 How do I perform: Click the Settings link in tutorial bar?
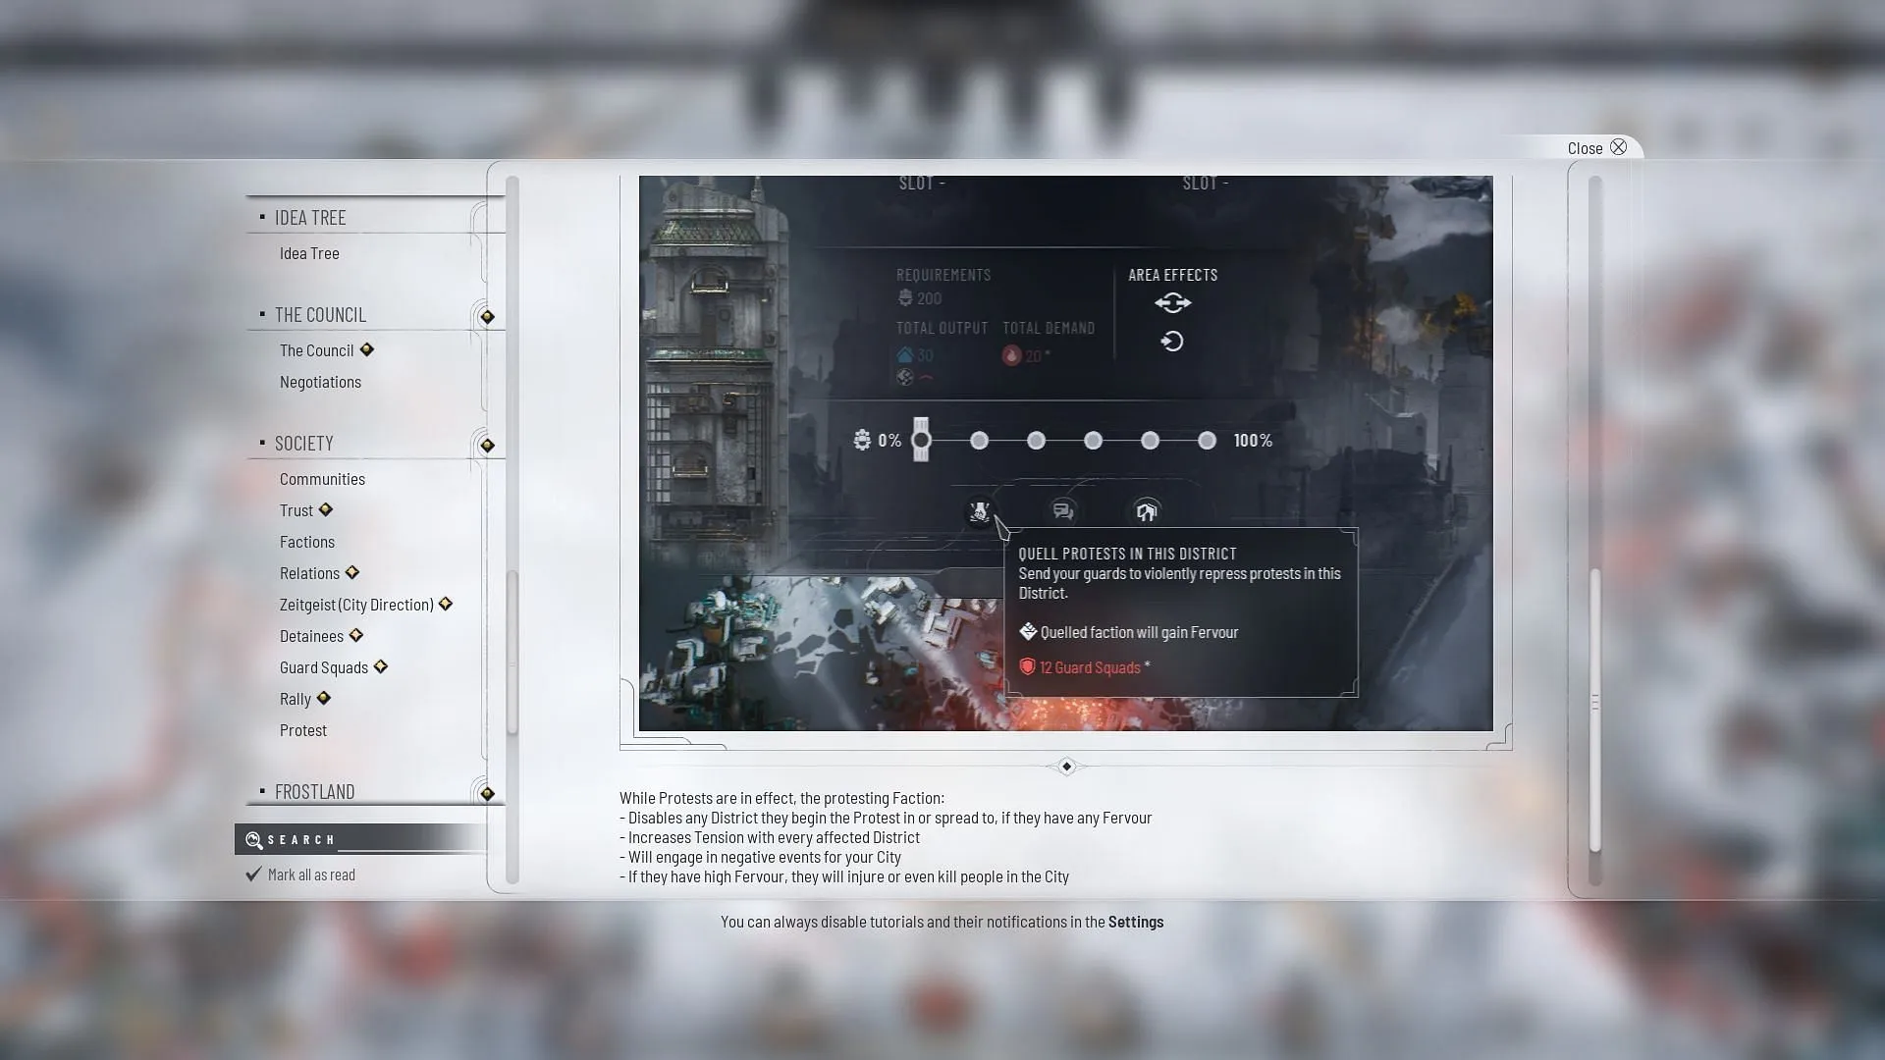click(1135, 921)
